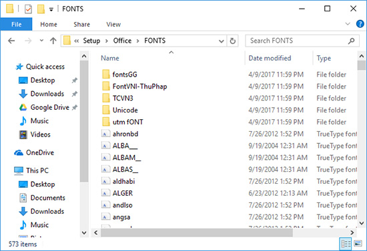Switch to the Home ribbon tab
This screenshot has height=251, width=367.
click(x=49, y=24)
